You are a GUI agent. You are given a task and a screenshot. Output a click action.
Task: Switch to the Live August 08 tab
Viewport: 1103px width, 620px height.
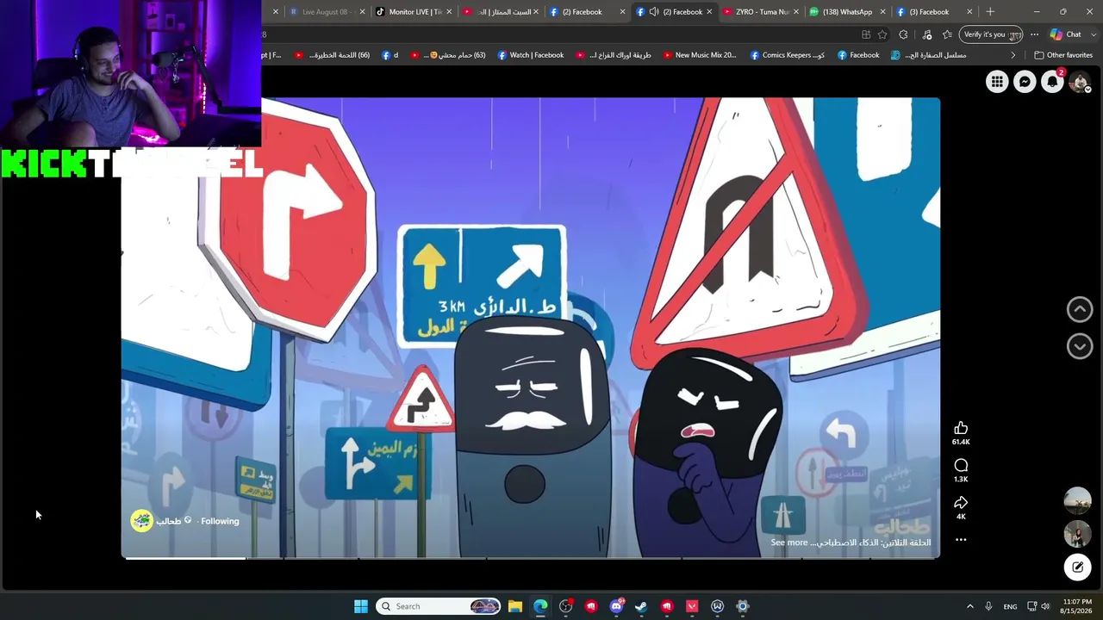click(326, 12)
